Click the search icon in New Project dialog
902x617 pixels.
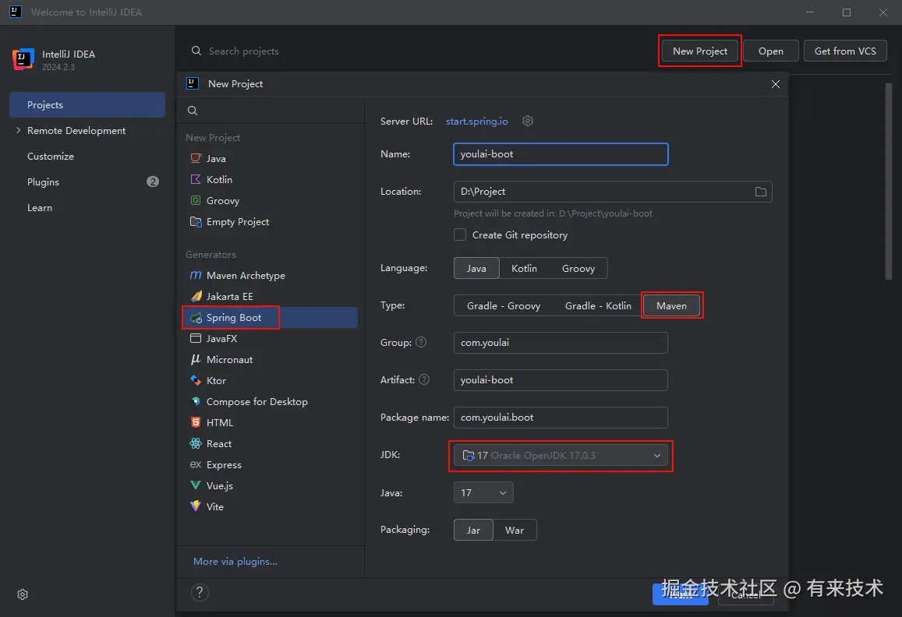[x=193, y=111]
